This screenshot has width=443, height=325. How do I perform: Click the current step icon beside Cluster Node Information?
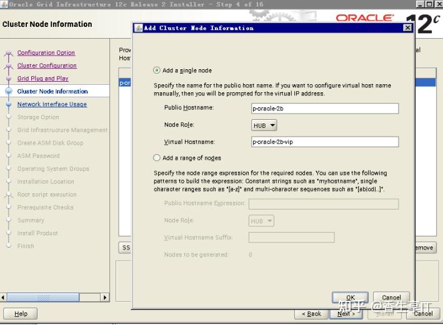(9, 91)
